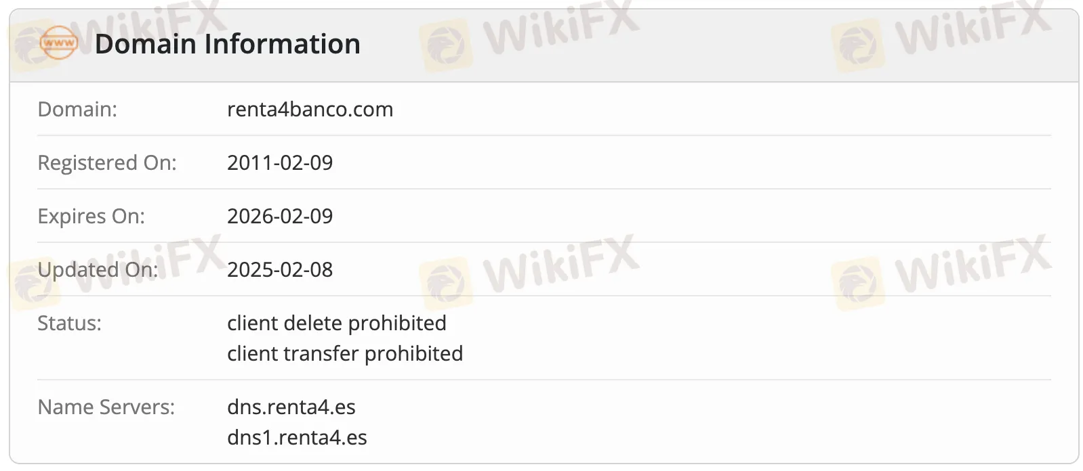Screen dimensions: 1083x471
Task: Click the WikiFX watermark logo at top center
Action: [x=530, y=34]
